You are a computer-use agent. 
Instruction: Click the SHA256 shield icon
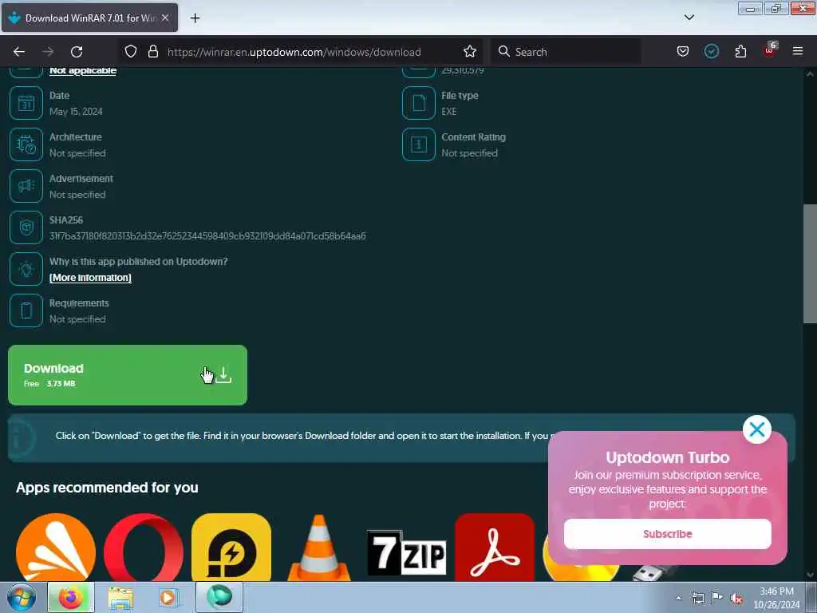26,227
